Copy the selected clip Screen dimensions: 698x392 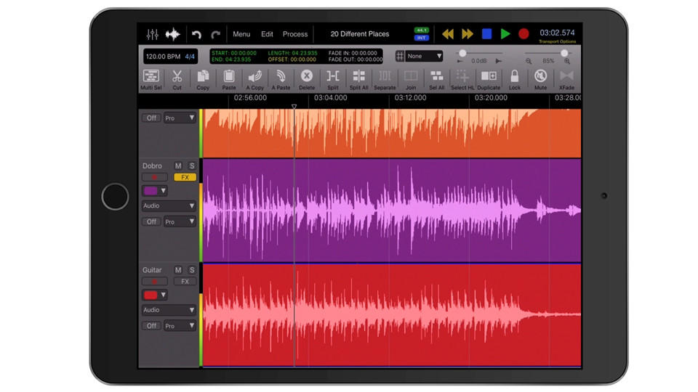203,80
